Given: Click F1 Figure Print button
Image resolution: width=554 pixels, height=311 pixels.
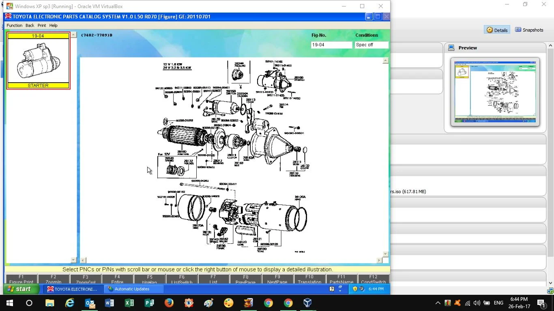Looking at the screenshot, I should pos(21,279).
